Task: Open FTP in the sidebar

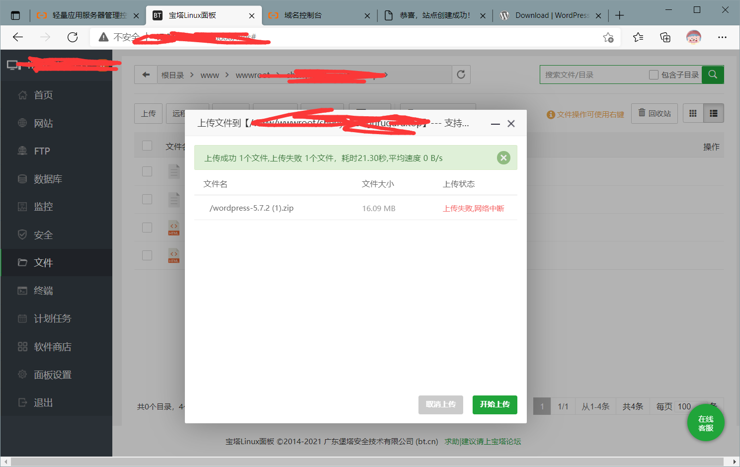Action: point(57,151)
